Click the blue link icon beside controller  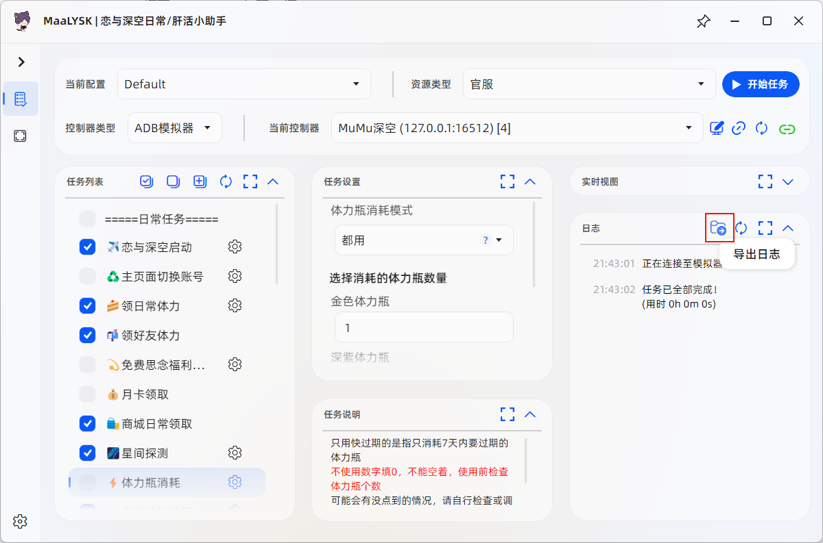tap(739, 128)
